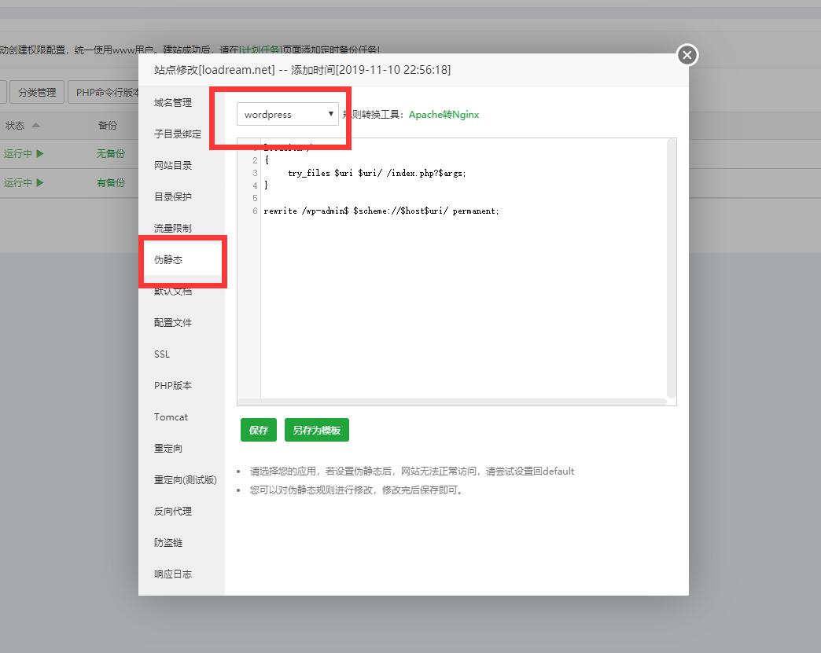821x653 pixels.
Task: Click the green 保存 button
Action: coord(259,430)
